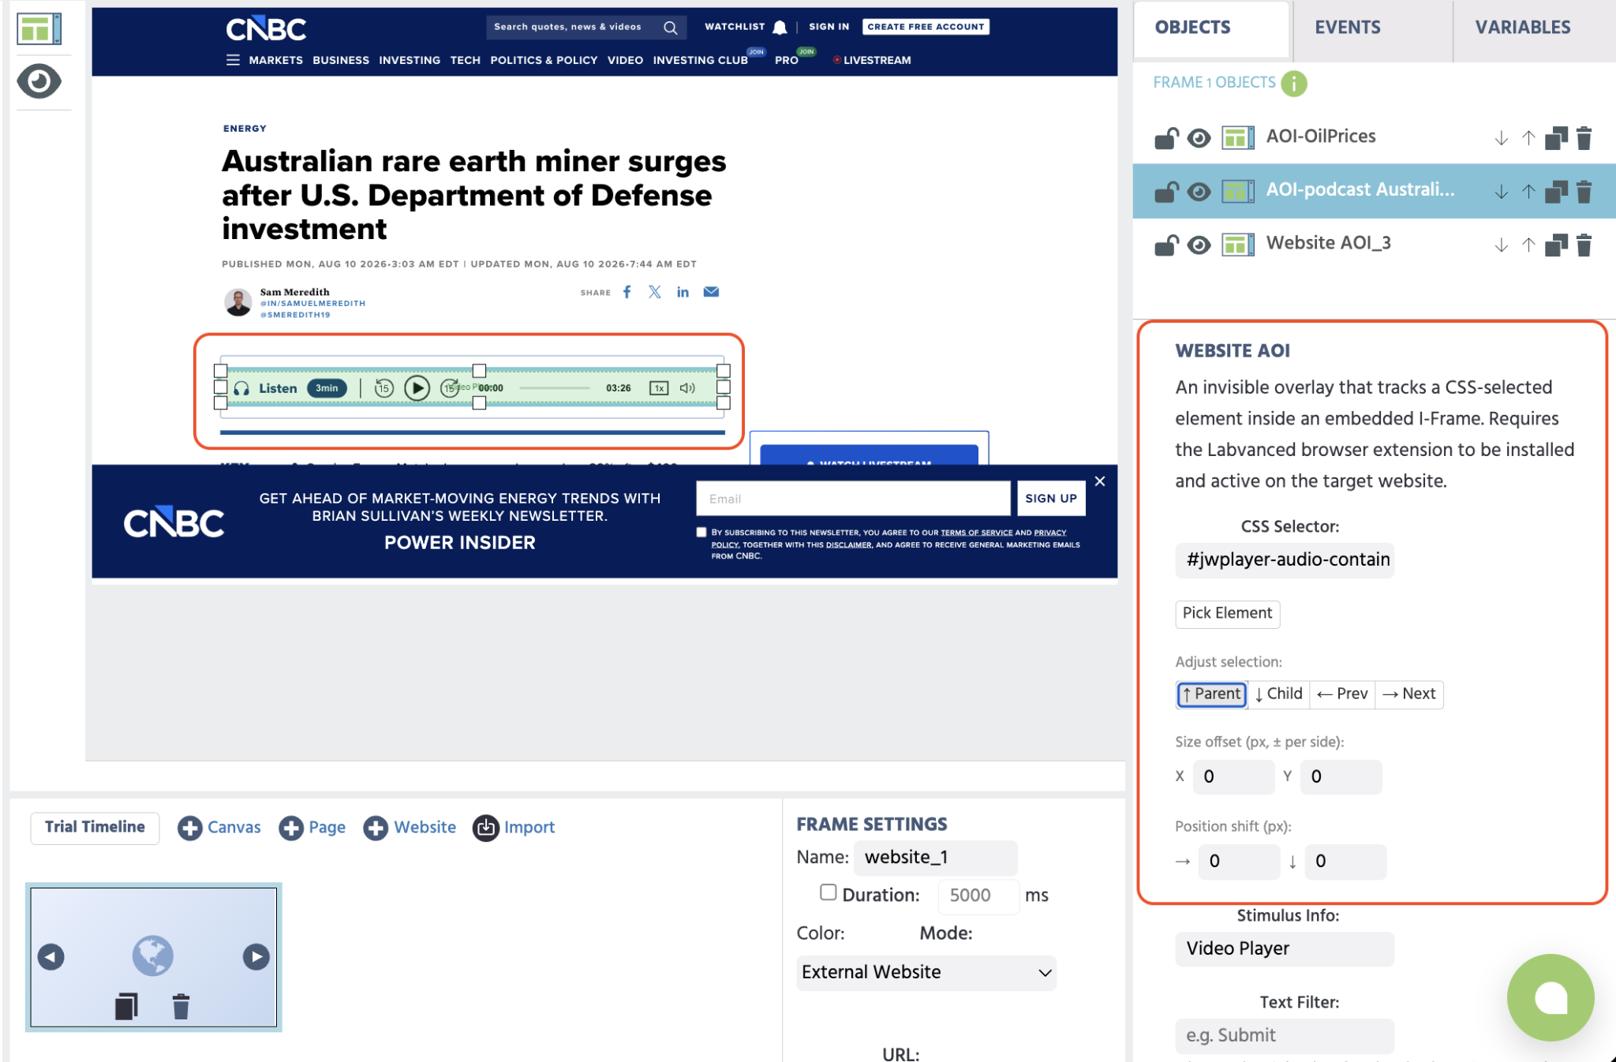Screen dimensions: 1616x1062
Task: Adjust selection to Parent element
Action: [1212, 694]
